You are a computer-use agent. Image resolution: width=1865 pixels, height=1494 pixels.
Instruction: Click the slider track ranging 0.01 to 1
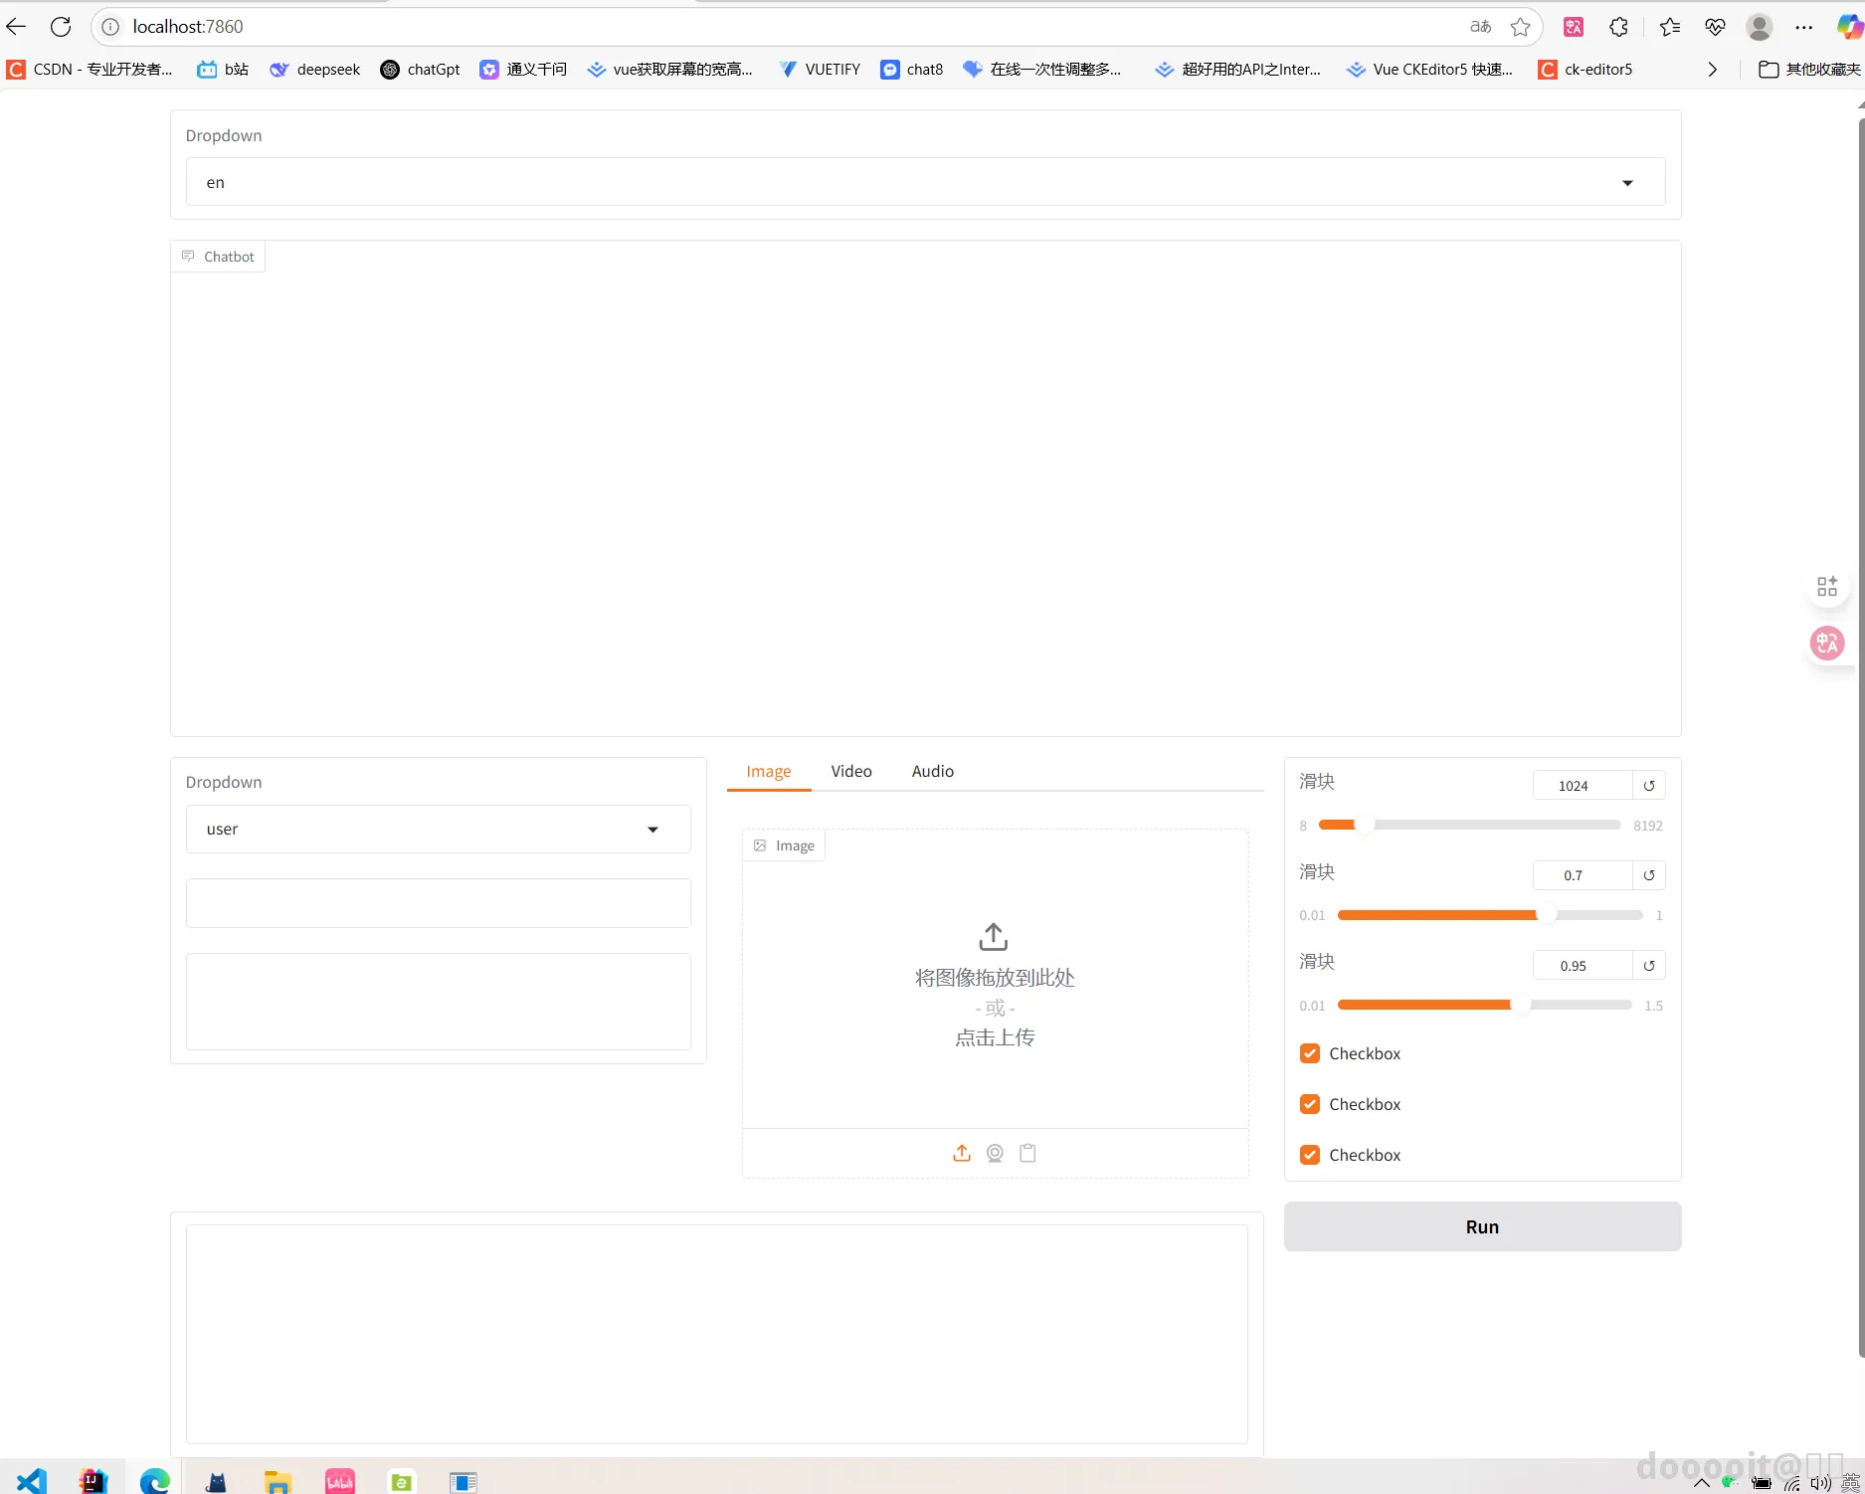(x=1489, y=915)
